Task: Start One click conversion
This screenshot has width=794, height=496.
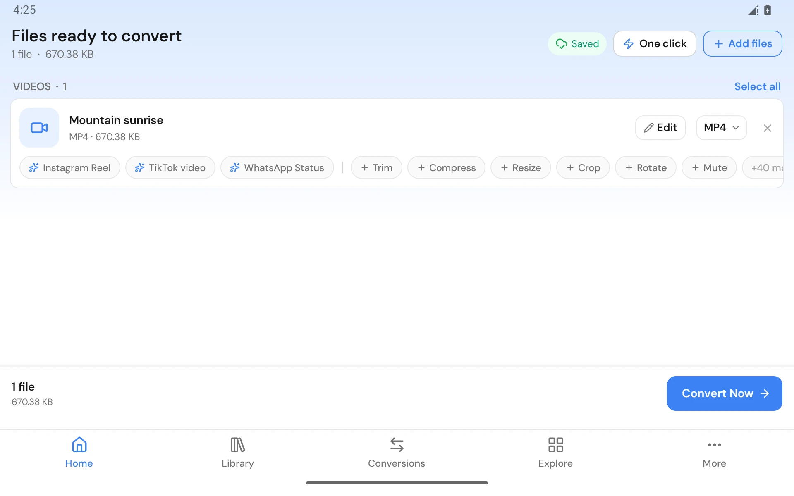Action: (655, 43)
